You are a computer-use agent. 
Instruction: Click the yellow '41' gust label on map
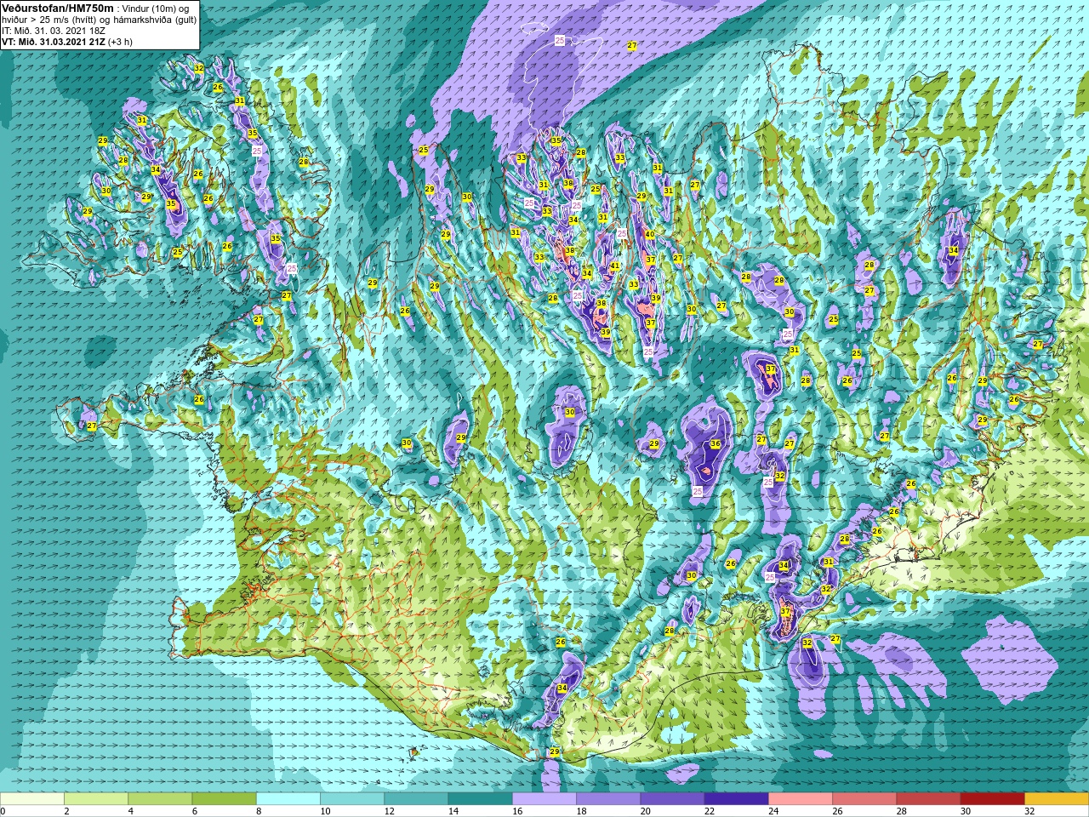pyautogui.click(x=614, y=266)
